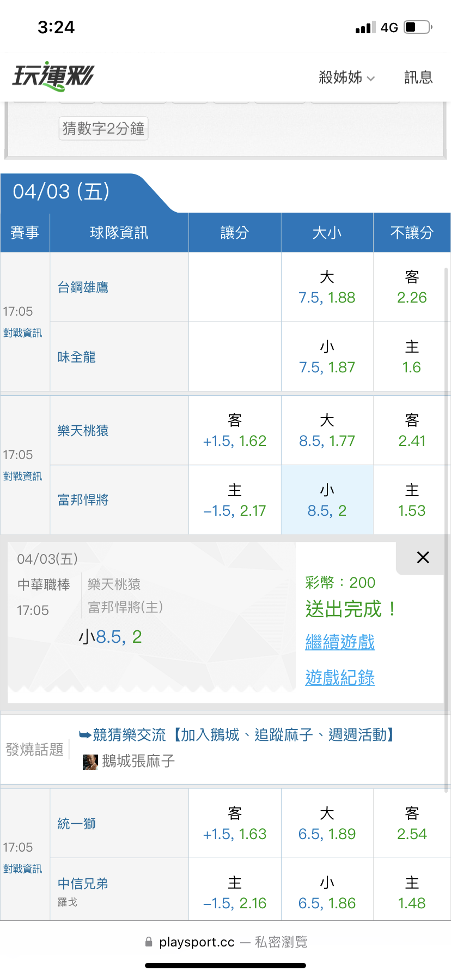View 對戰資訊 for the 統一獅 game
The height and width of the screenshot is (977, 451).
[x=23, y=869]
